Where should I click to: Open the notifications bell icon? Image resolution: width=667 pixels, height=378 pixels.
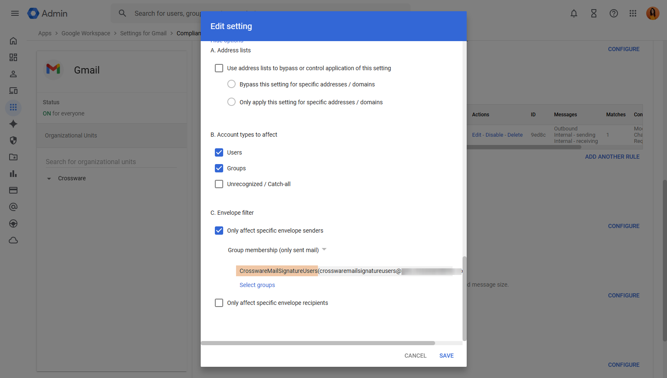click(574, 13)
